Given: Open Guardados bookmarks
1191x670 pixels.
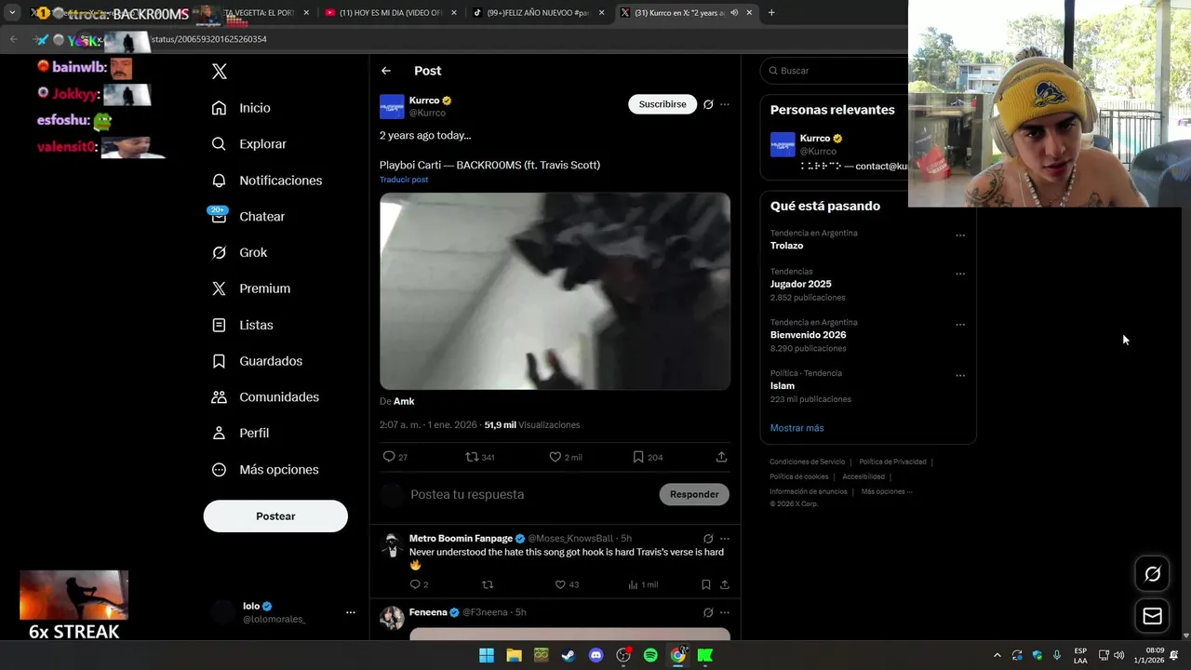Looking at the screenshot, I should [x=258, y=361].
